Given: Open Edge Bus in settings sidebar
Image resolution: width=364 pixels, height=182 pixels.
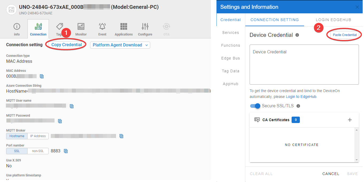Looking at the screenshot, I should [230, 58].
